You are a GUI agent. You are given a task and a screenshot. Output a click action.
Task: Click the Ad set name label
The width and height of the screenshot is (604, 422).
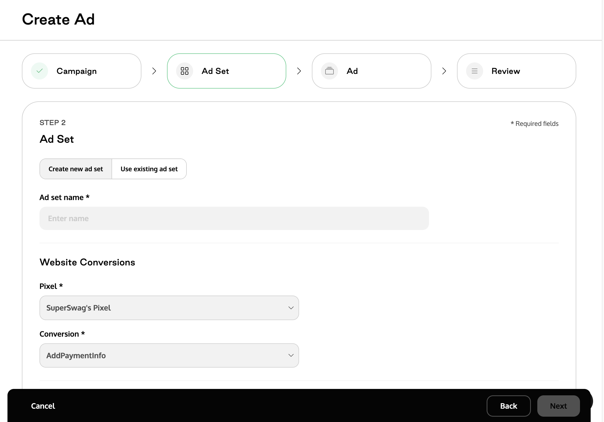click(65, 197)
